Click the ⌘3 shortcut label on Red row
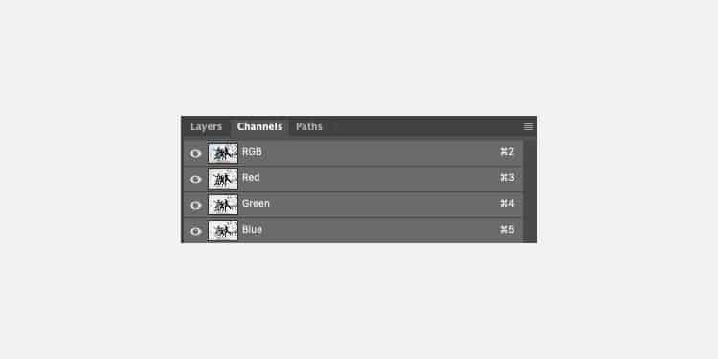Image resolution: width=718 pixels, height=359 pixels. tap(506, 178)
